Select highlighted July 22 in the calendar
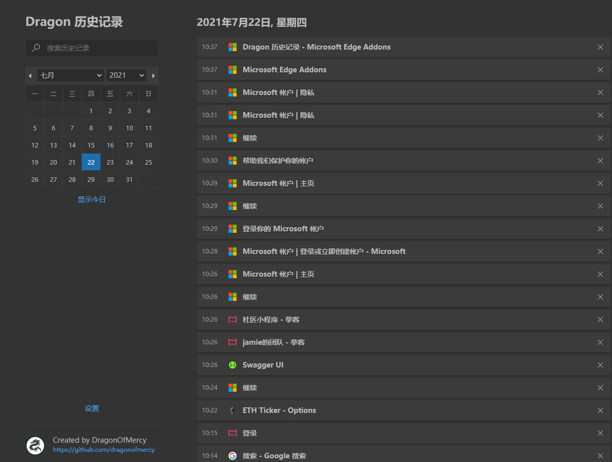Screen dimensions: 612x462 tap(91, 162)
